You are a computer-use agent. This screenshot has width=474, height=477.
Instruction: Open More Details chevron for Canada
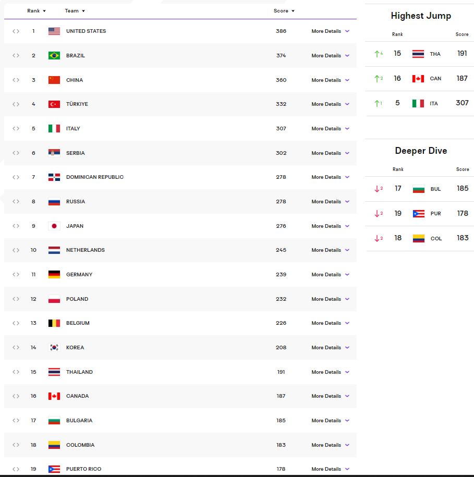pos(347,396)
